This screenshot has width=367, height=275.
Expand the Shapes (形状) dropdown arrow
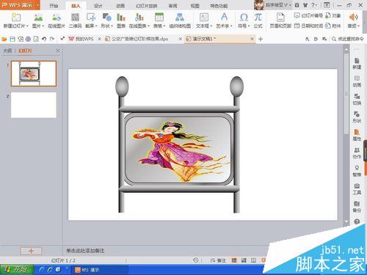click(112, 26)
